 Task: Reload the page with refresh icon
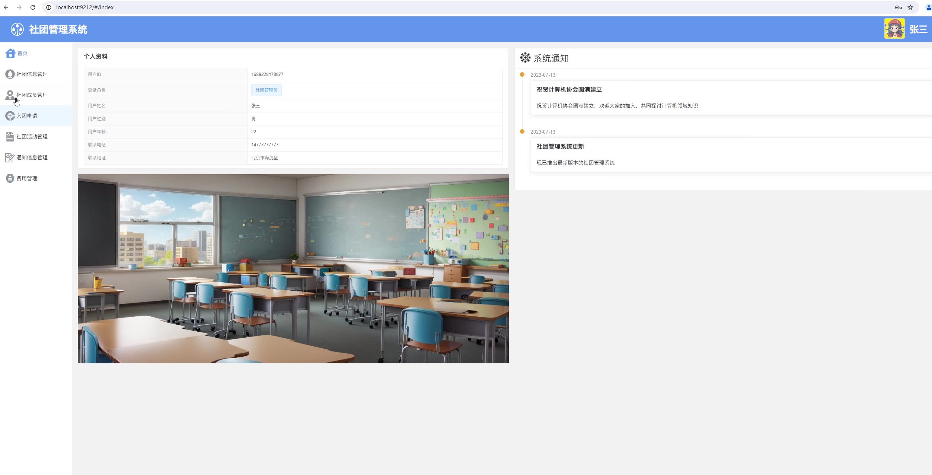tap(33, 7)
